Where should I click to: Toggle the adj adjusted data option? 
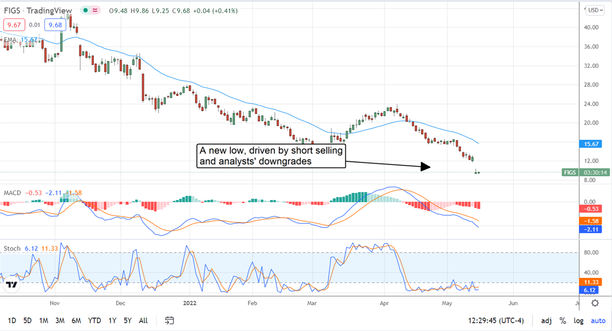[546, 321]
